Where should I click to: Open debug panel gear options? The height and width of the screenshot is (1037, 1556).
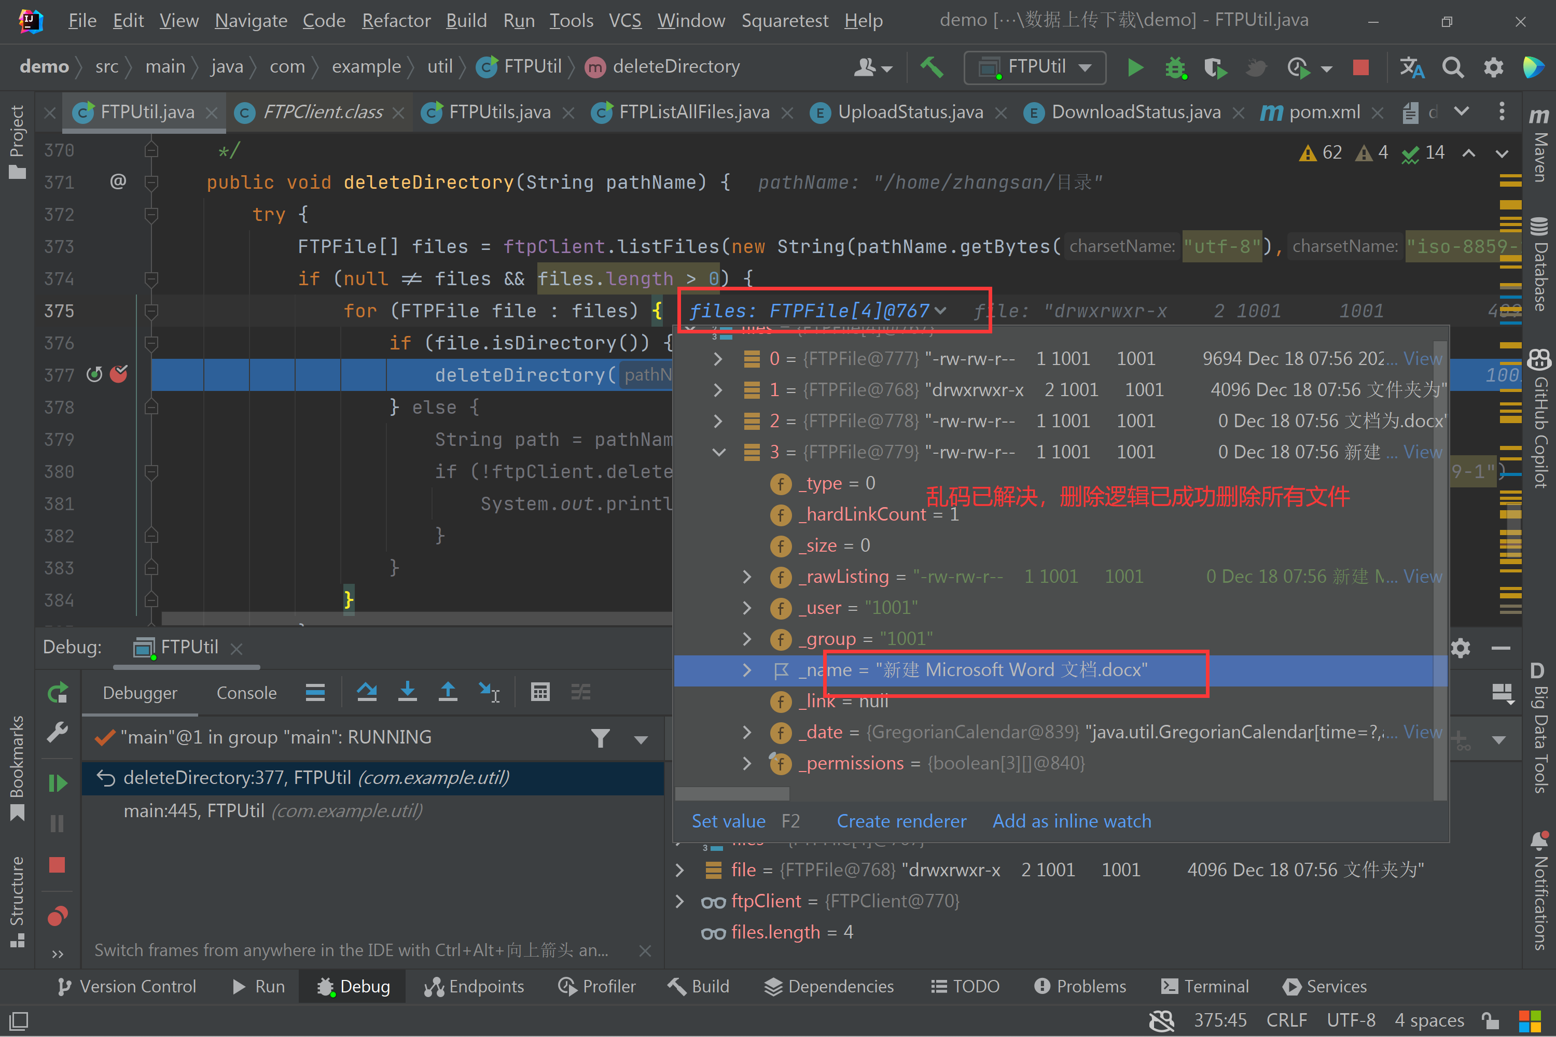[x=1460, y=648]
